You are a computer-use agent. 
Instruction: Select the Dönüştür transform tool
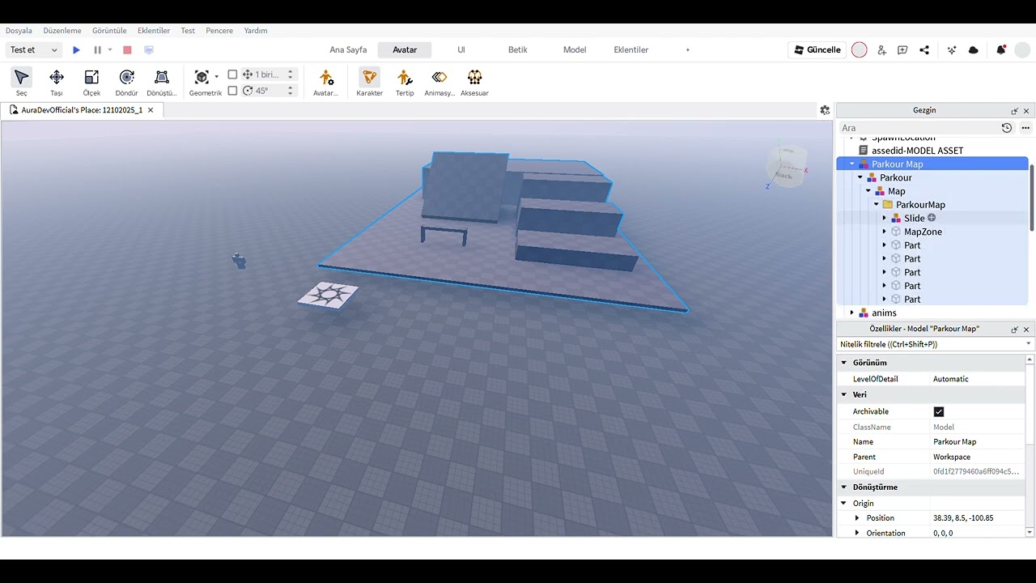[x=162, y=83]
